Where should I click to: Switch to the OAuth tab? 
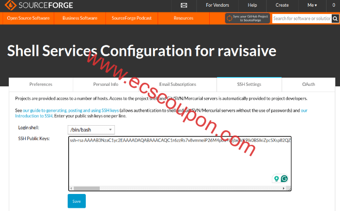tap(308, 84)
